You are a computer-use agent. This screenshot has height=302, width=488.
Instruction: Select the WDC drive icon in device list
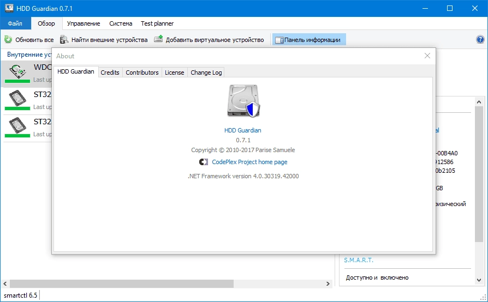[x=17, y=71]
